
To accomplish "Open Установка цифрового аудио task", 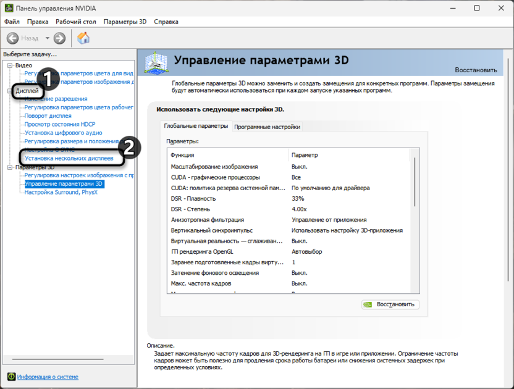I will pos(63,133).
